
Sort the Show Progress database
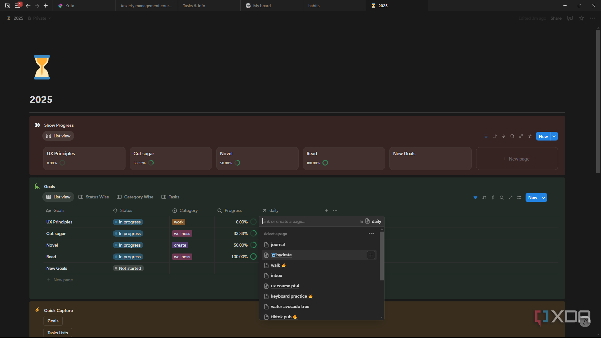[495, 136]
